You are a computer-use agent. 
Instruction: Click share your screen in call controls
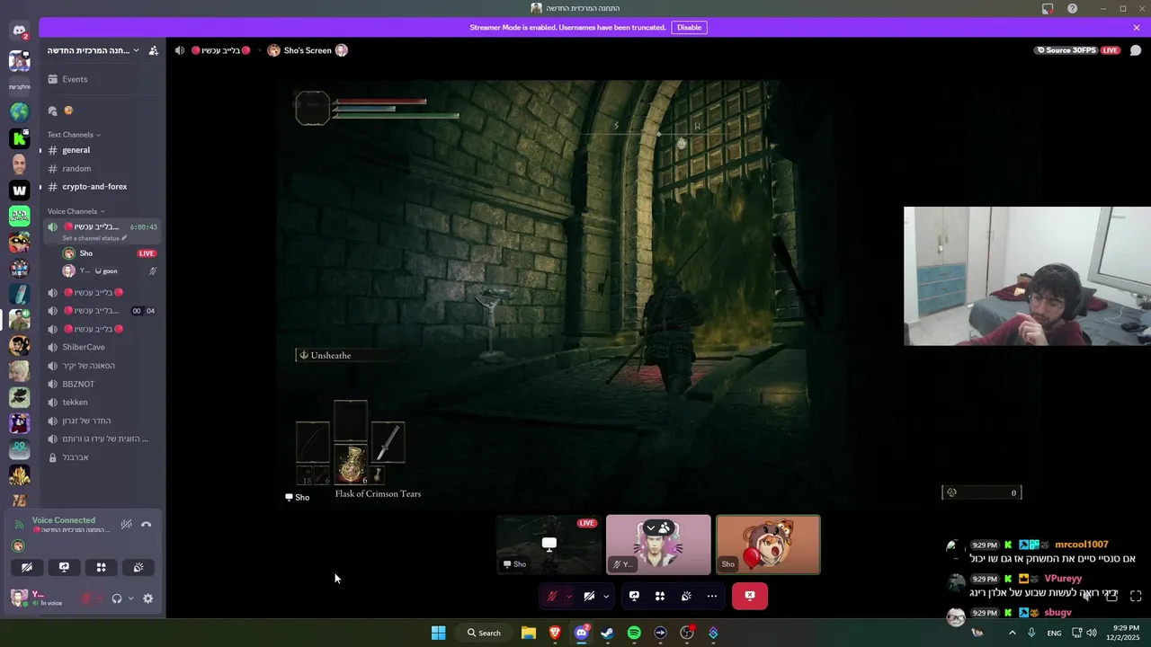[634, 596]
